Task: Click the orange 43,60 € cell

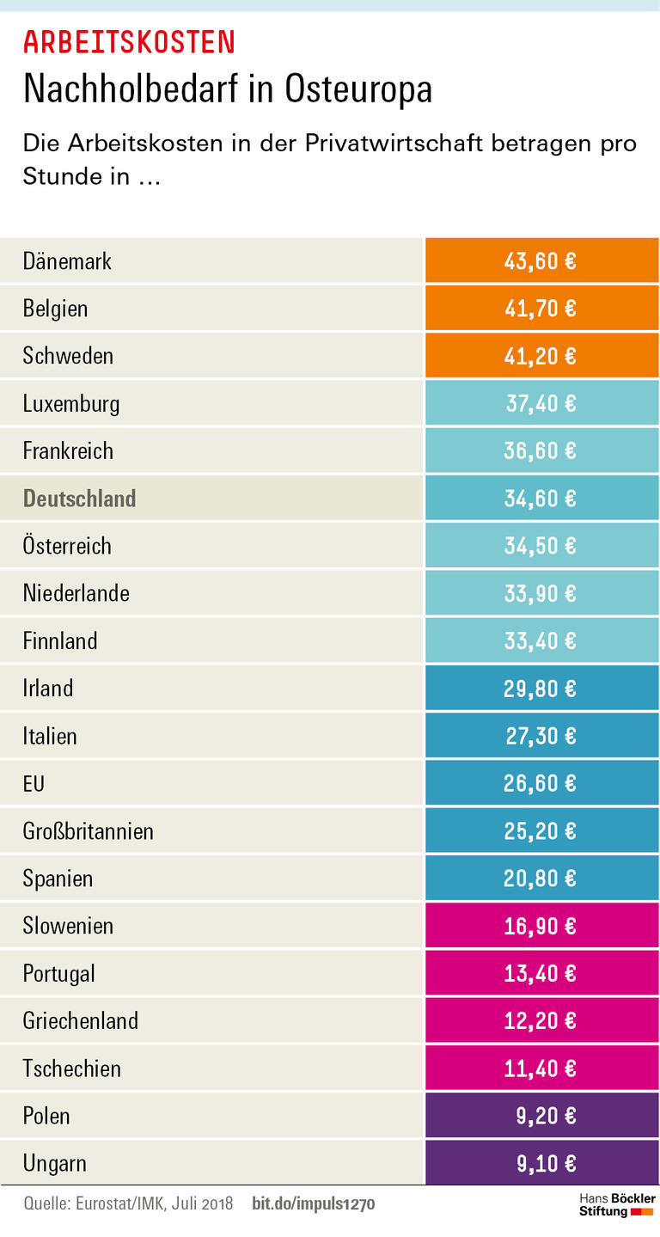Action: 541,260
